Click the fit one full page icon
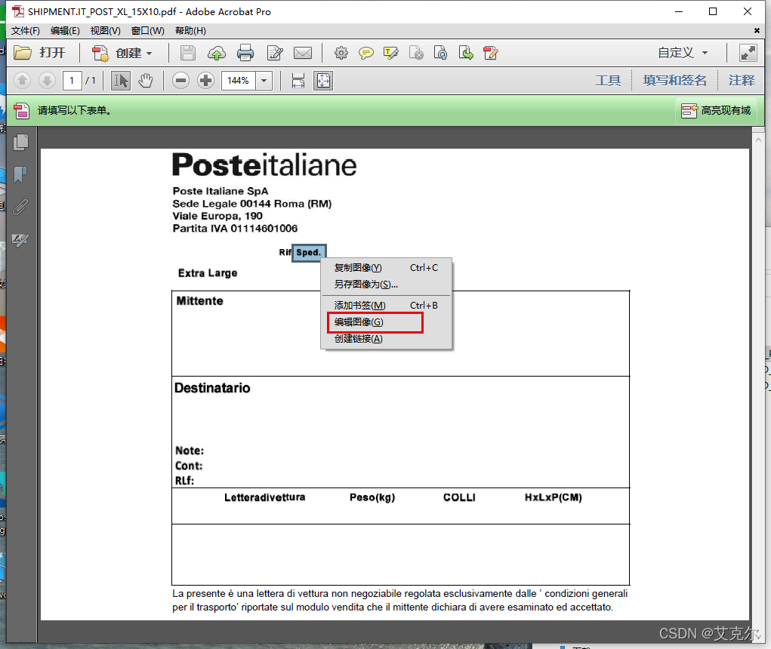The height and width of the screenshot is (649, 771). 323,81
